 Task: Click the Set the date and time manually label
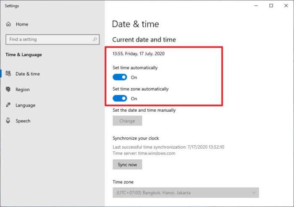tap(144, 110)
